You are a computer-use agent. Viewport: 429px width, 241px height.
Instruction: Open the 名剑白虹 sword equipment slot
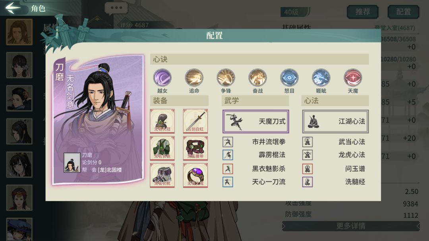point(195,121)
